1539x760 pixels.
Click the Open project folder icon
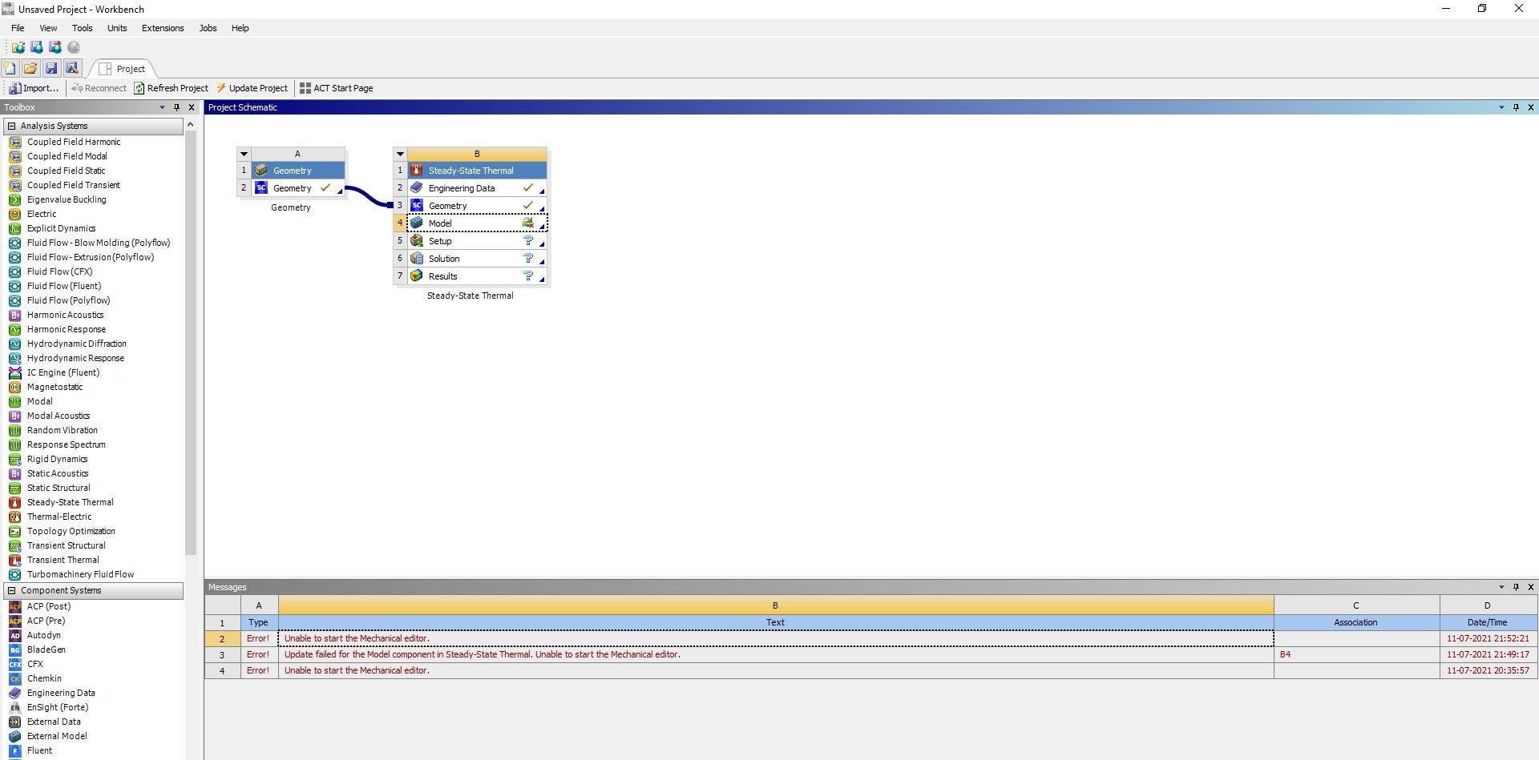point(30,68)
